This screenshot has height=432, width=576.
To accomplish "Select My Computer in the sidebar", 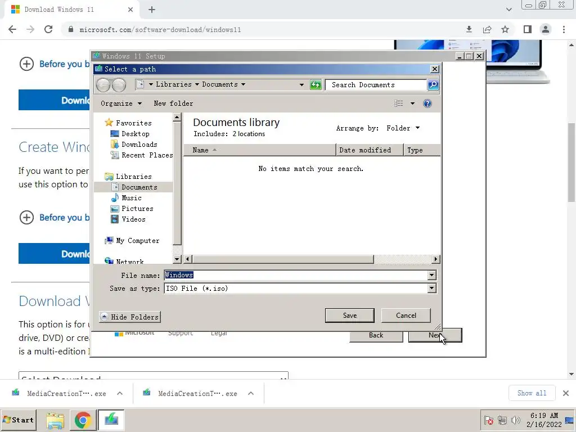I will click(x=137, y=241).
